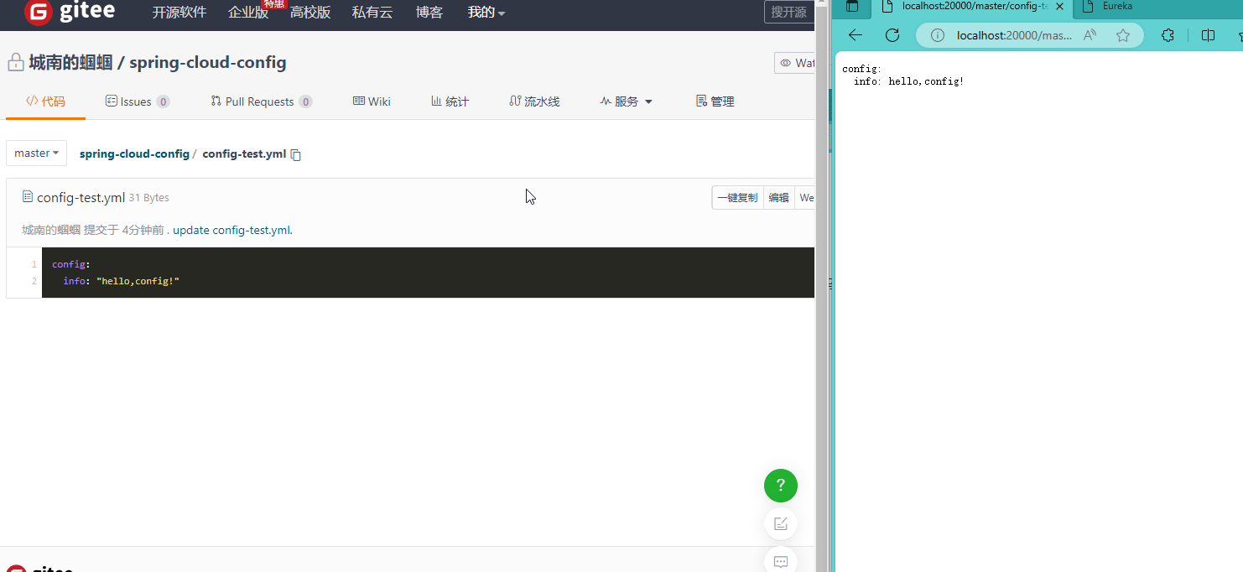This screenshot has width=1243, height=572.
Task: Click the code line number 1
Action: [34, 264]
